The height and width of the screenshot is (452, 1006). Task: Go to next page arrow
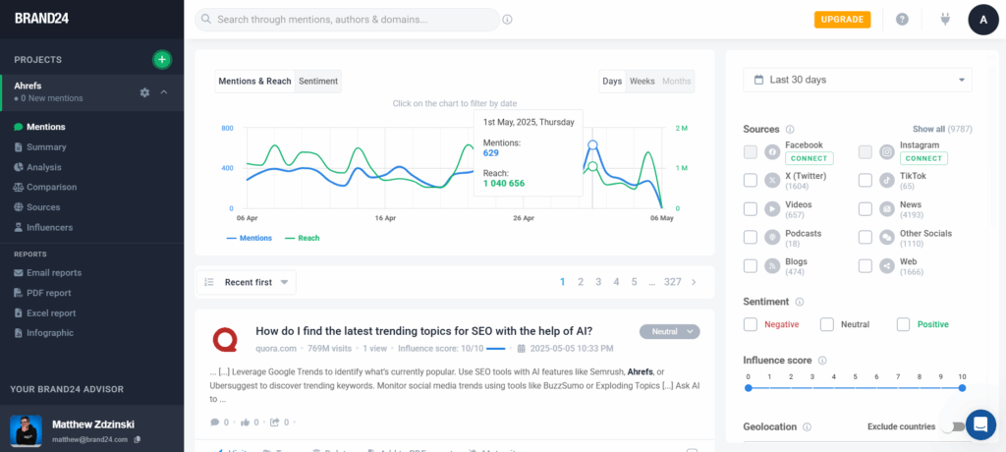click(x=694, y=282)
